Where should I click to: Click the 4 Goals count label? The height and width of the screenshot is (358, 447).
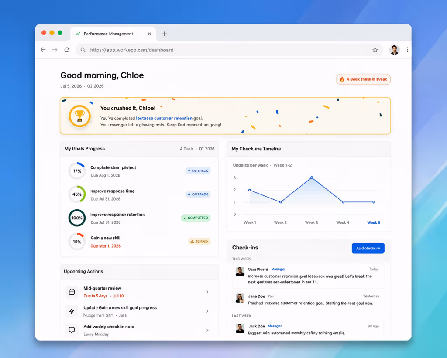coord(187,149)
